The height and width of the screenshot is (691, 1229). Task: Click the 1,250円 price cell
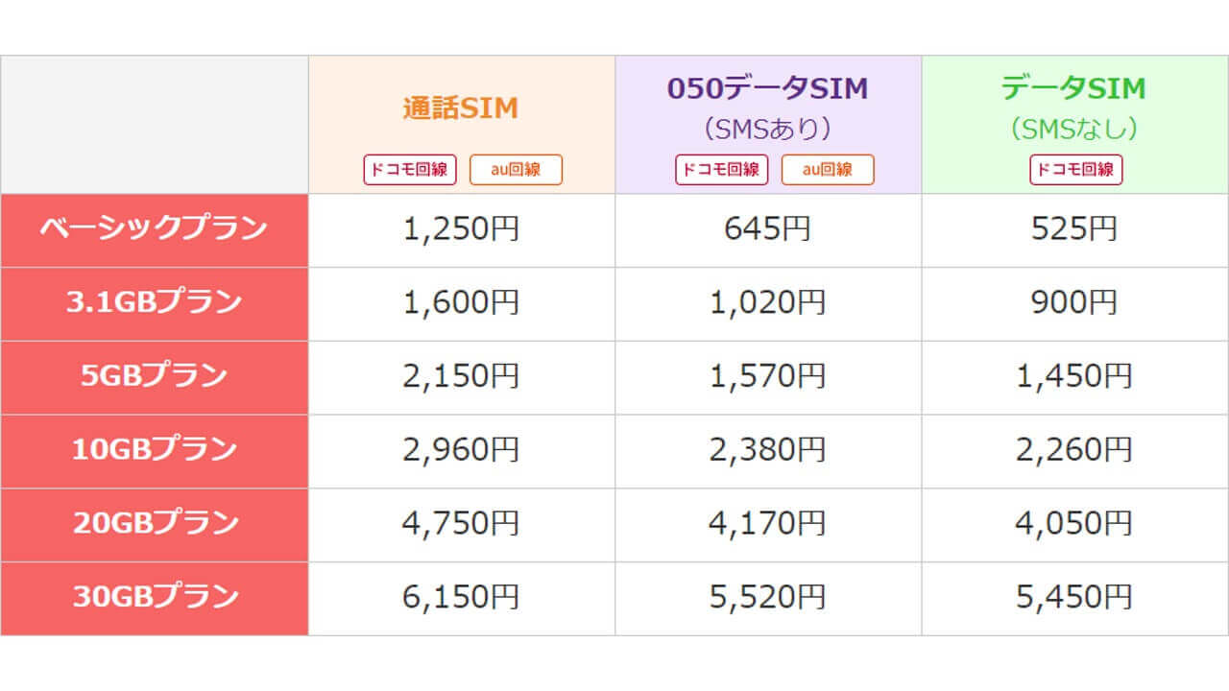(461, 229)
